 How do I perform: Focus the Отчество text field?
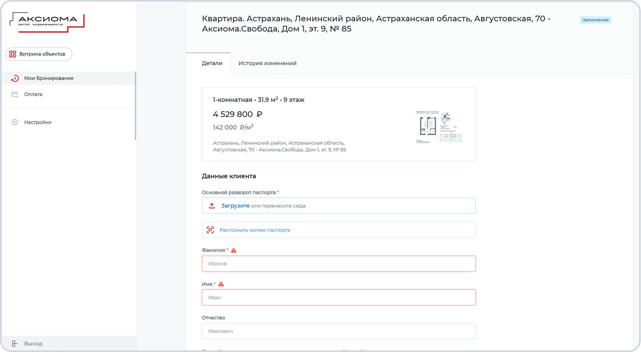coord(338,331)
